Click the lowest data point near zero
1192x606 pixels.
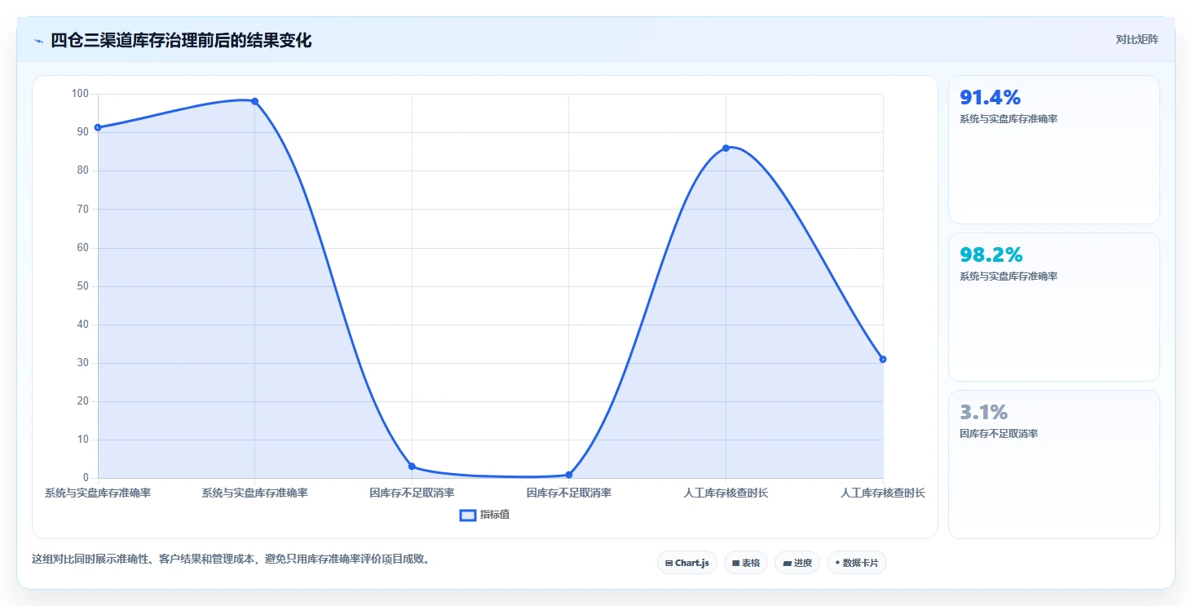[x=569, y=475]
